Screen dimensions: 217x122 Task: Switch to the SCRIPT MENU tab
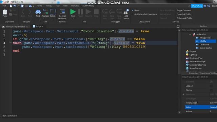(88, 6)
